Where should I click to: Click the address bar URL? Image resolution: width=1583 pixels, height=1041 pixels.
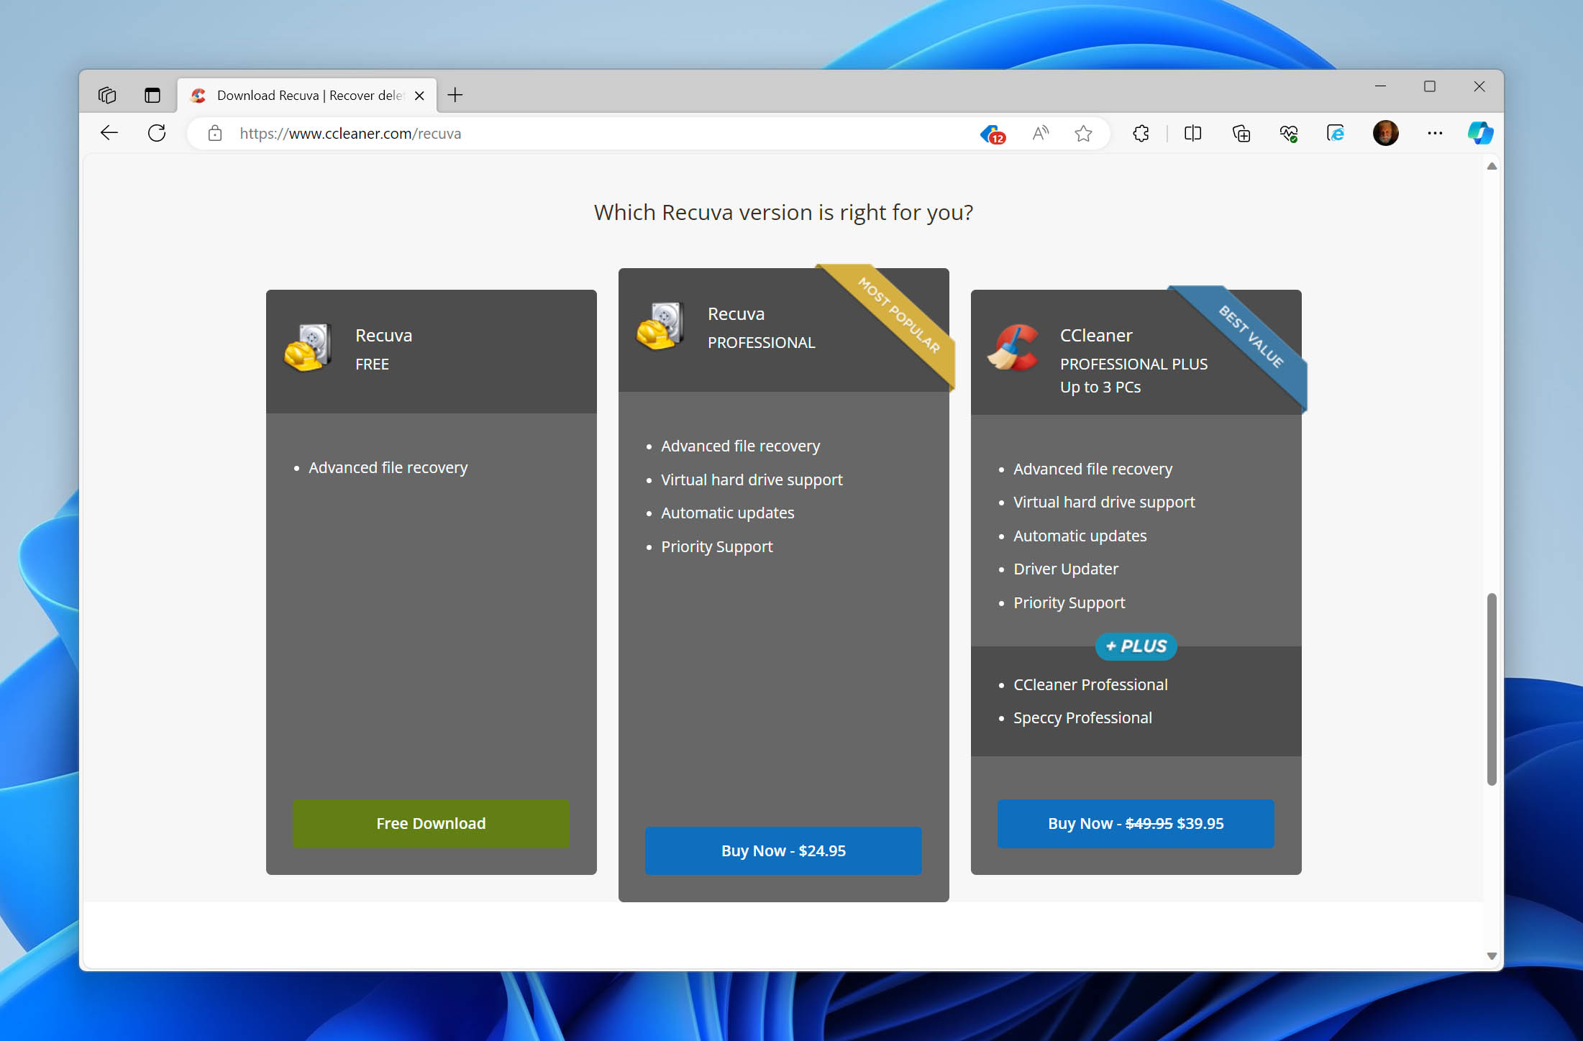350,134
